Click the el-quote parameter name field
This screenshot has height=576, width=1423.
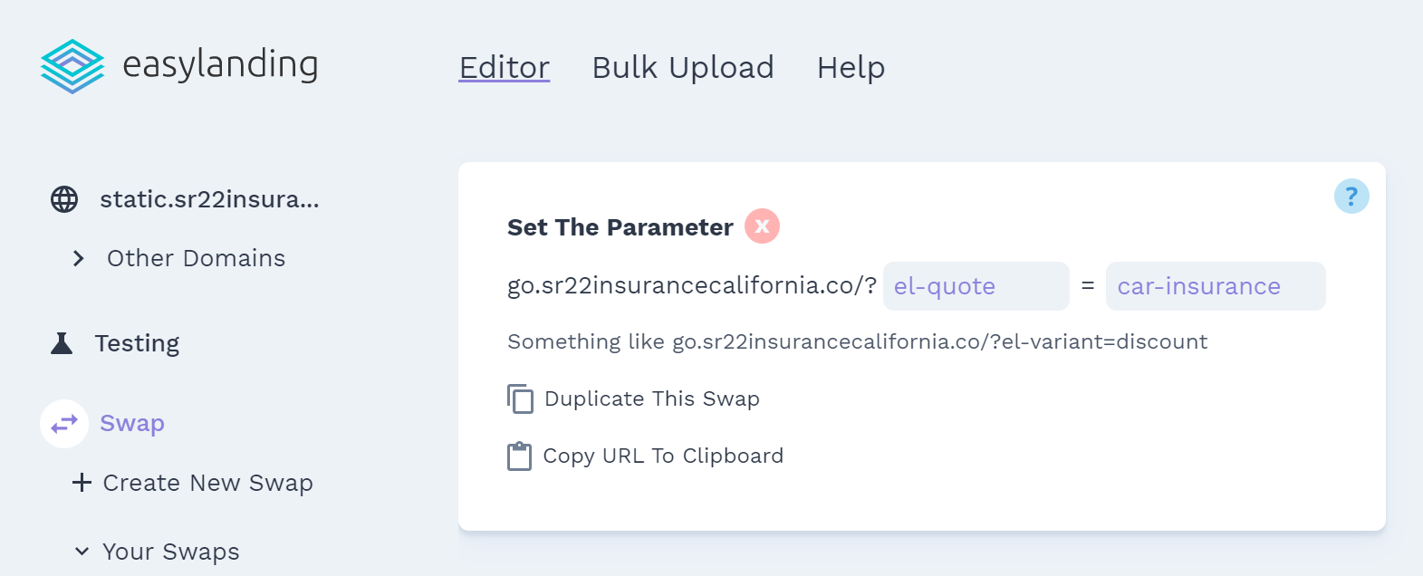tap(976, 286)
